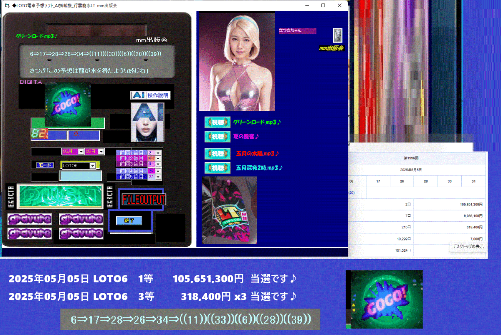Click the stamp icon next to さつきちゃん
Screen dimensions: 501x335
pos(337,35)
